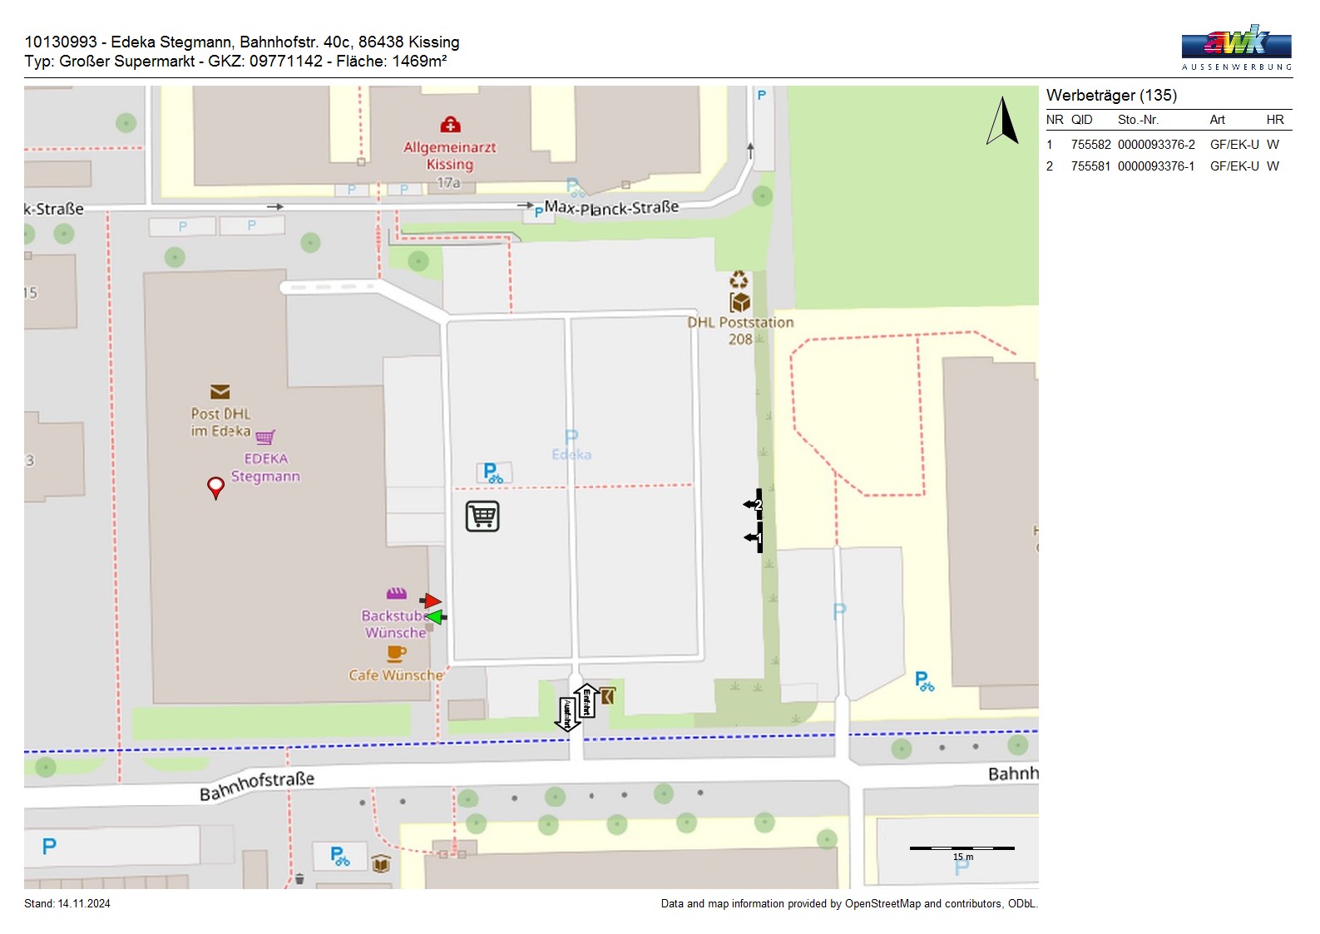Select advertising marker number 1
This screenshot has width=1320, height=934.
tap(755, 538)
